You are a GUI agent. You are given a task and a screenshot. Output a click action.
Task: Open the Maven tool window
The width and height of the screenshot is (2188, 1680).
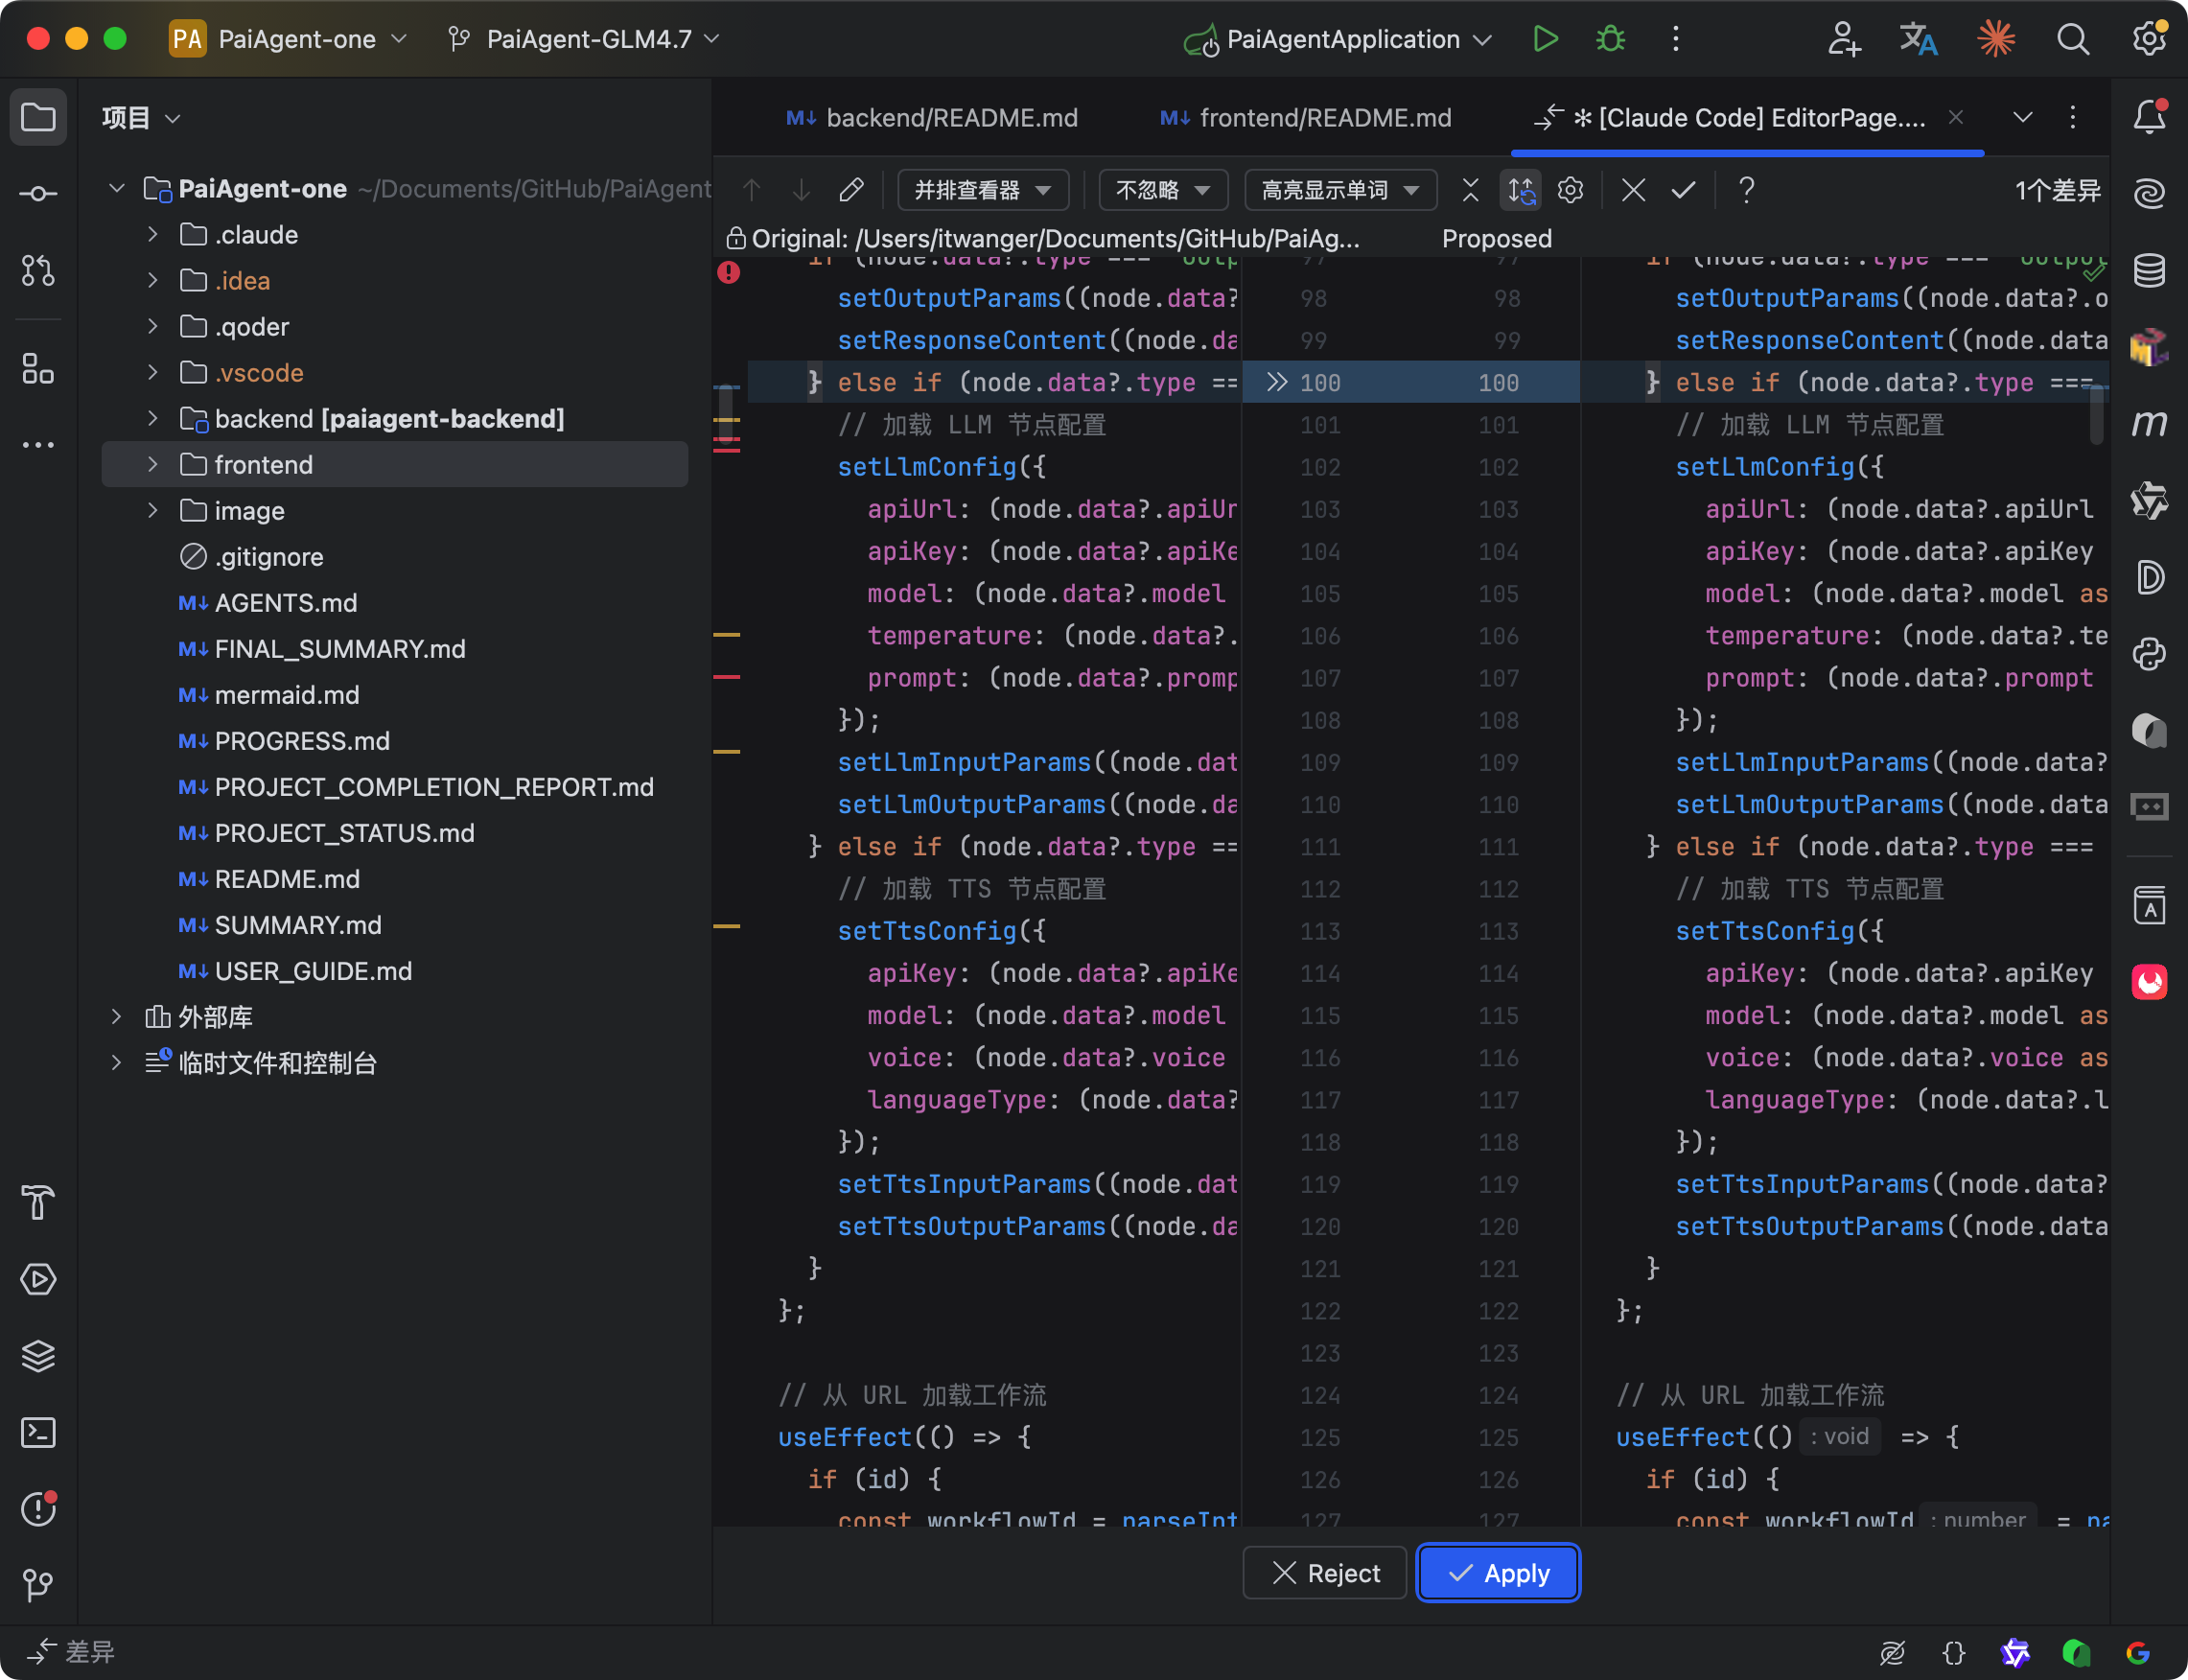[x=2149, y=424]
